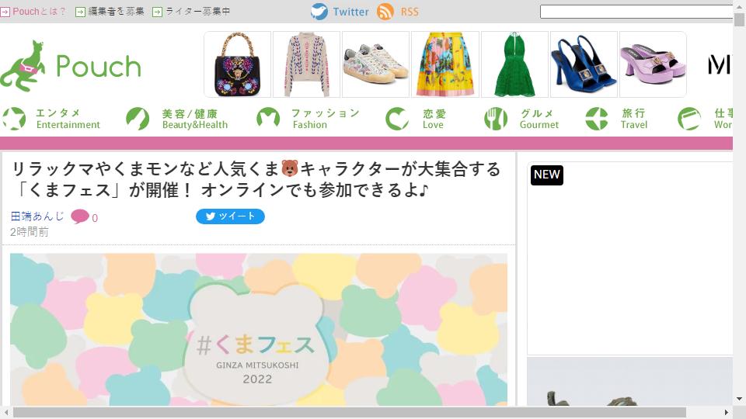
Task: Click the lilac platform sandals ad
Action: click(x=653, y=64)
